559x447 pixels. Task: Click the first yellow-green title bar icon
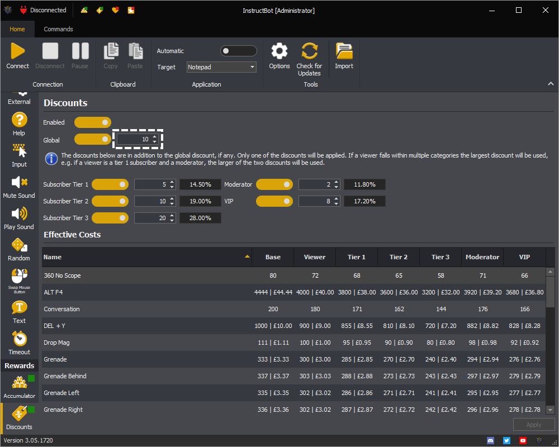84,11
